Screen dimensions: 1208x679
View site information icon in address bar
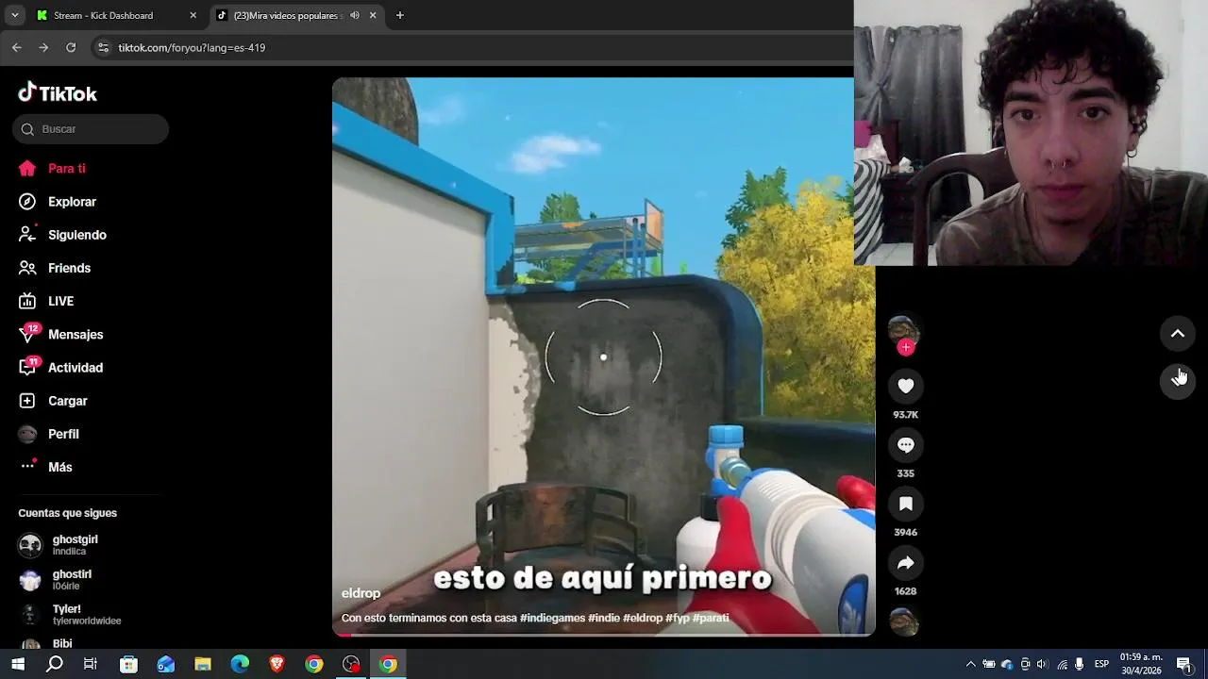pos(103,47)
